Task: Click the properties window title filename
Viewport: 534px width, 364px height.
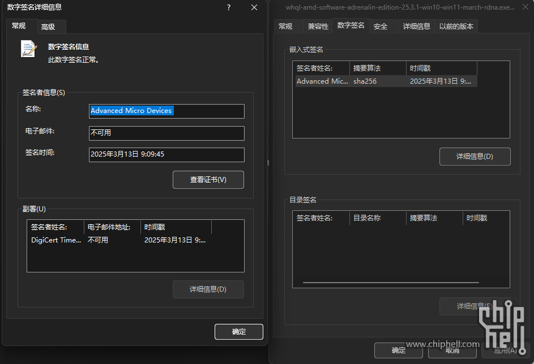Action: pyautogui.click(x=400, y=7)
